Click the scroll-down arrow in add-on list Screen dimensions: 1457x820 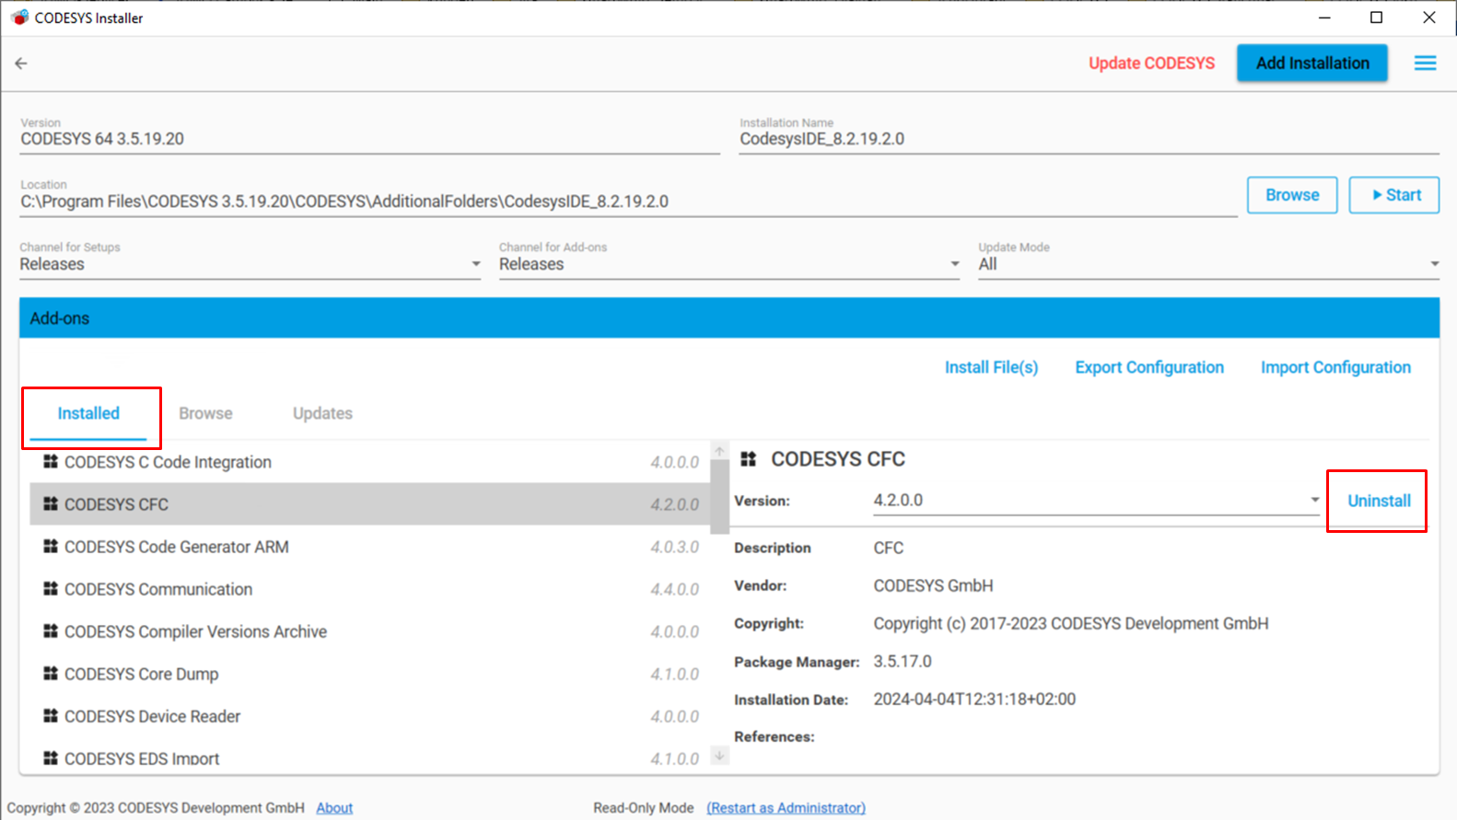[719, 756]
